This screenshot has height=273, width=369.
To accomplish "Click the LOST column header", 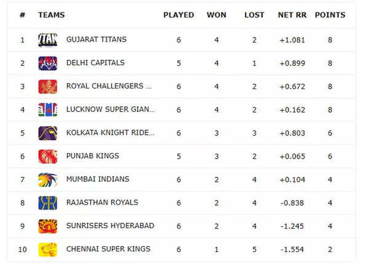I will point(254,15).
